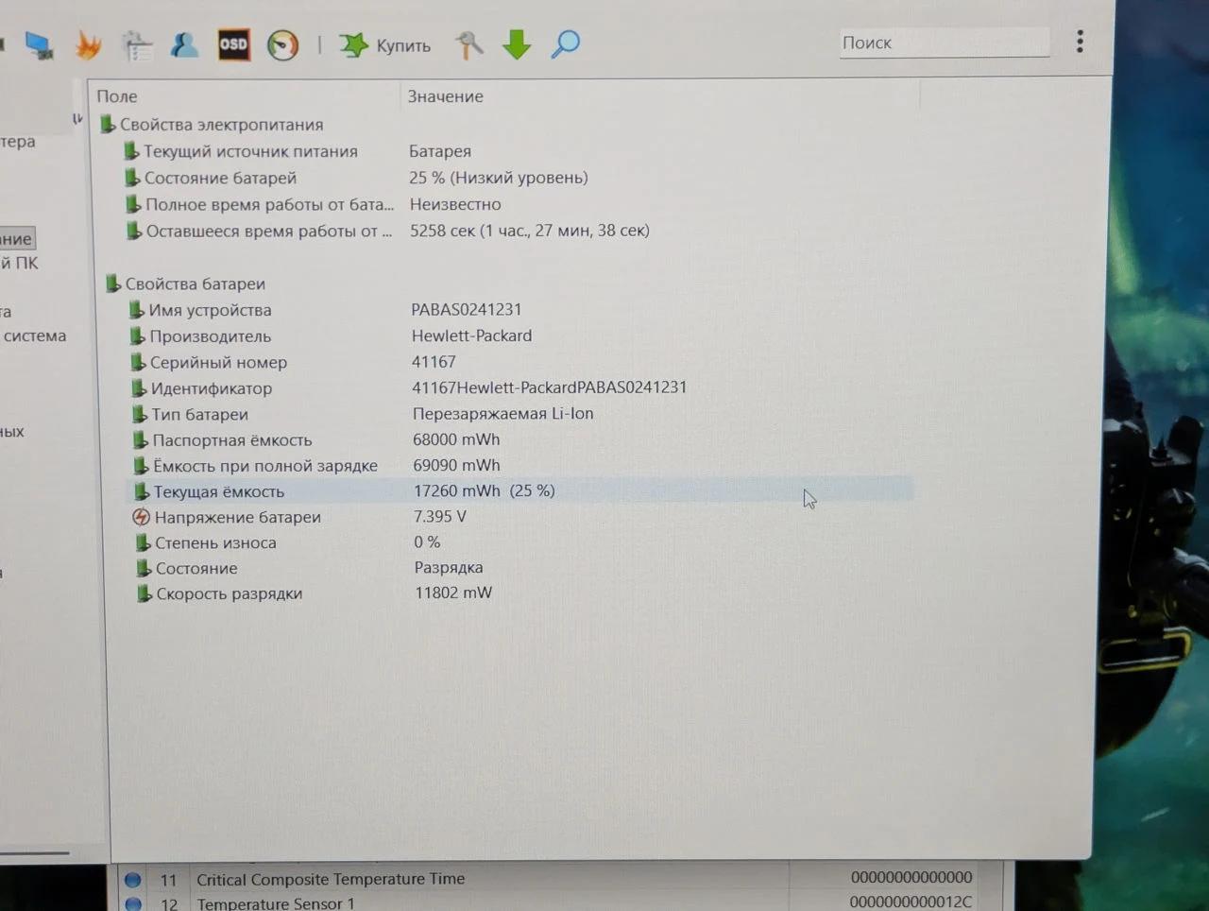This screenshot has height=911, width=1209.
Task: Click the Разрядка state value
Action: [x=449, y=568]
